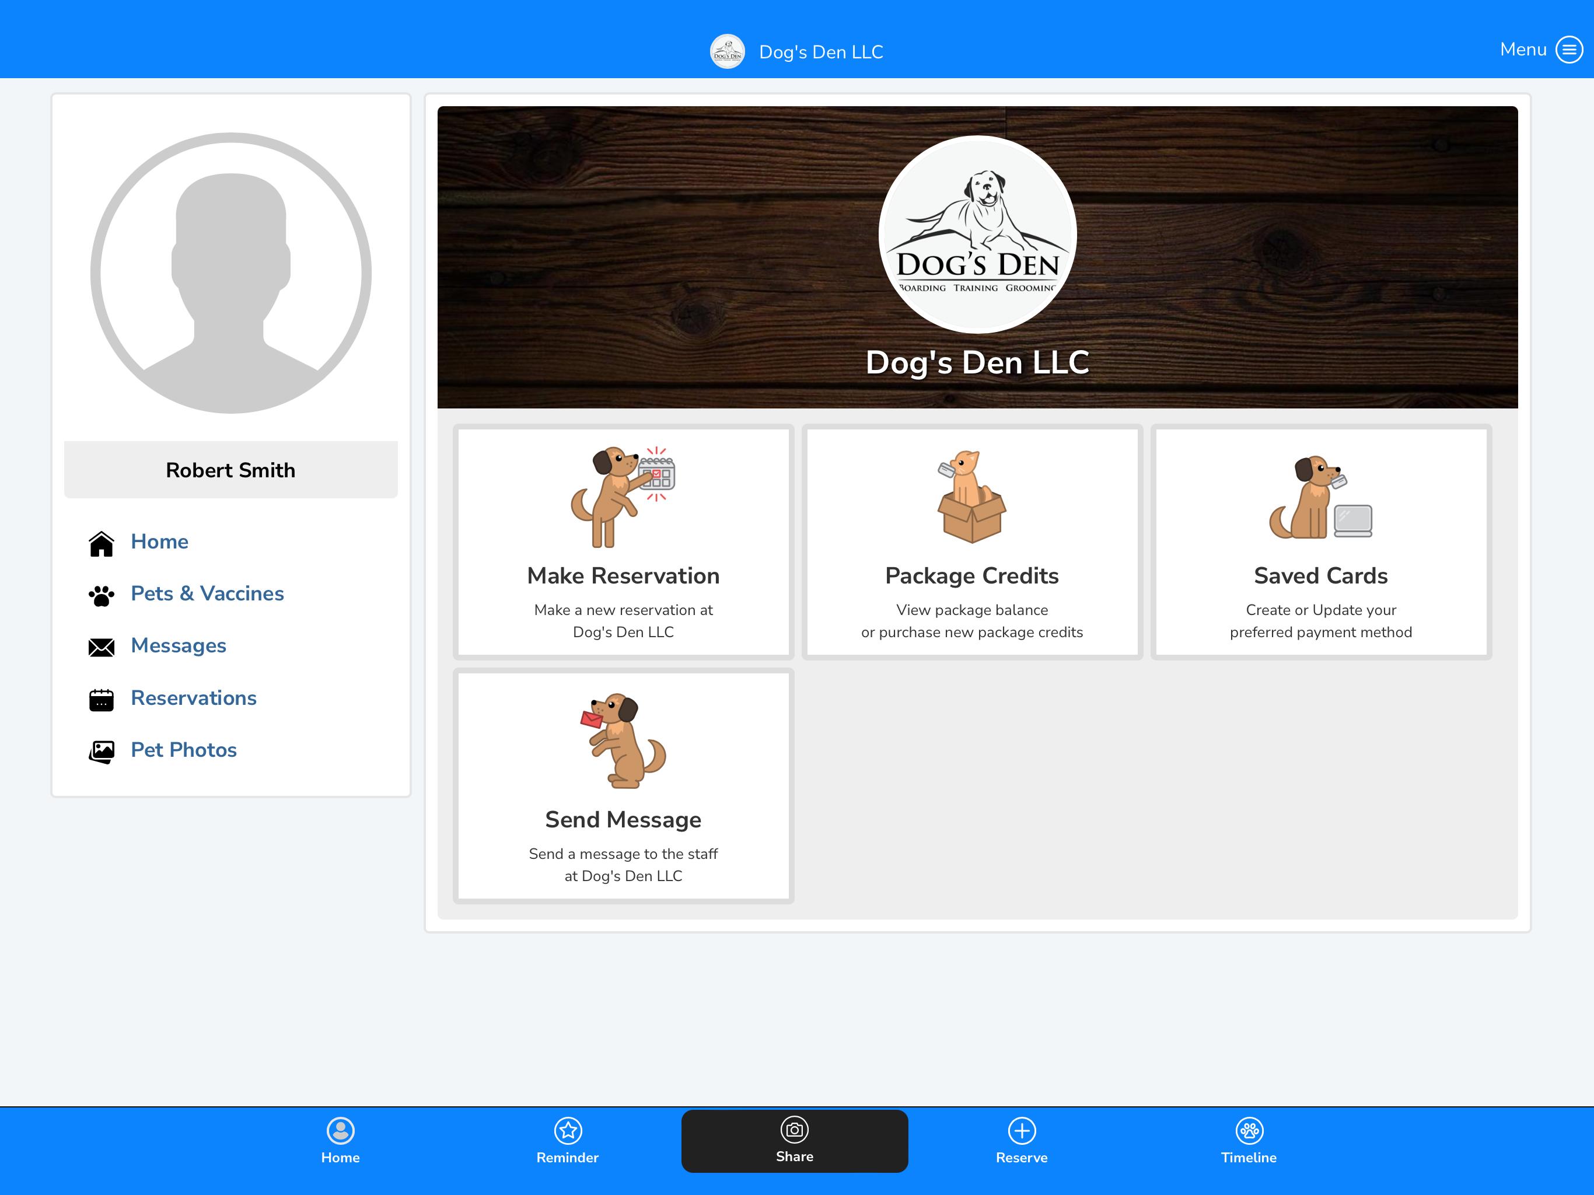Click the Dog's Den logo in header
Screen dimensions: 1594x1195
click(727, 52)
